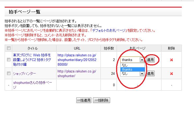Click the red X delete icon for ショップハンター row
The height and width of the screenshot is (115, 194).
[x=171, y=73]
